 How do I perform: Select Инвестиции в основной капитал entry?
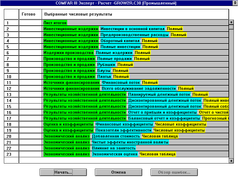[132, 29]
